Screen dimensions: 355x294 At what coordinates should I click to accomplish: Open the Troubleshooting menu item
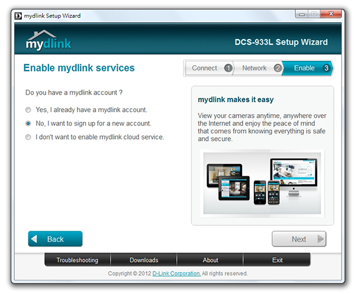click(x=78, y=260)
